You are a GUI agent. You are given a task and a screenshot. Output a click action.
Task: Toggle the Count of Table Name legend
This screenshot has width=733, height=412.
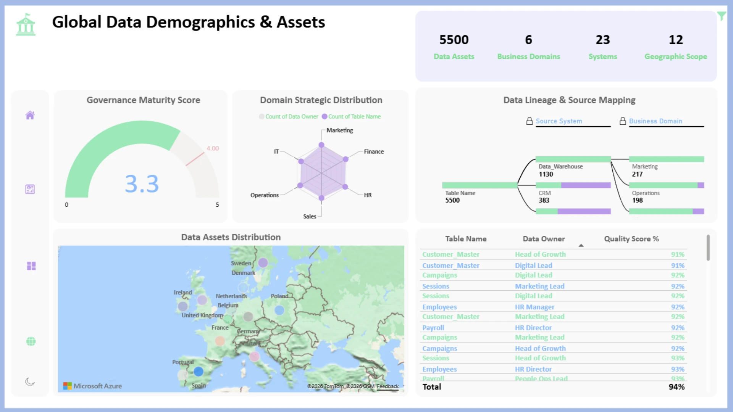click(351, 116)
